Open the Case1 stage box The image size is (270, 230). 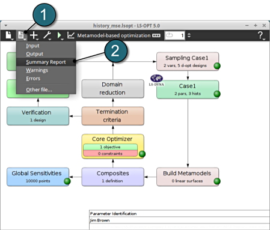[188, 89]
